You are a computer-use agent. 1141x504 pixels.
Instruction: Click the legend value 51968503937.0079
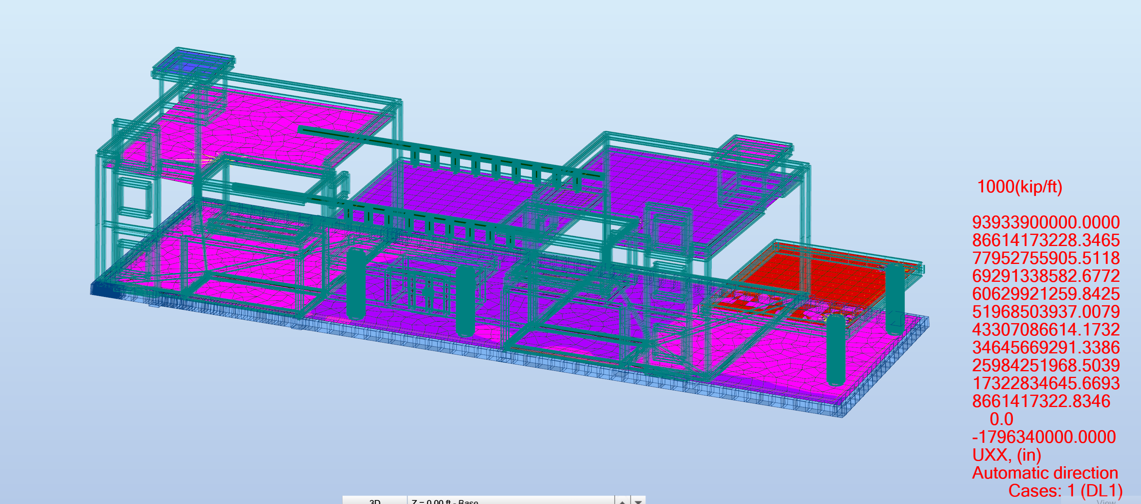[1046, 312]
